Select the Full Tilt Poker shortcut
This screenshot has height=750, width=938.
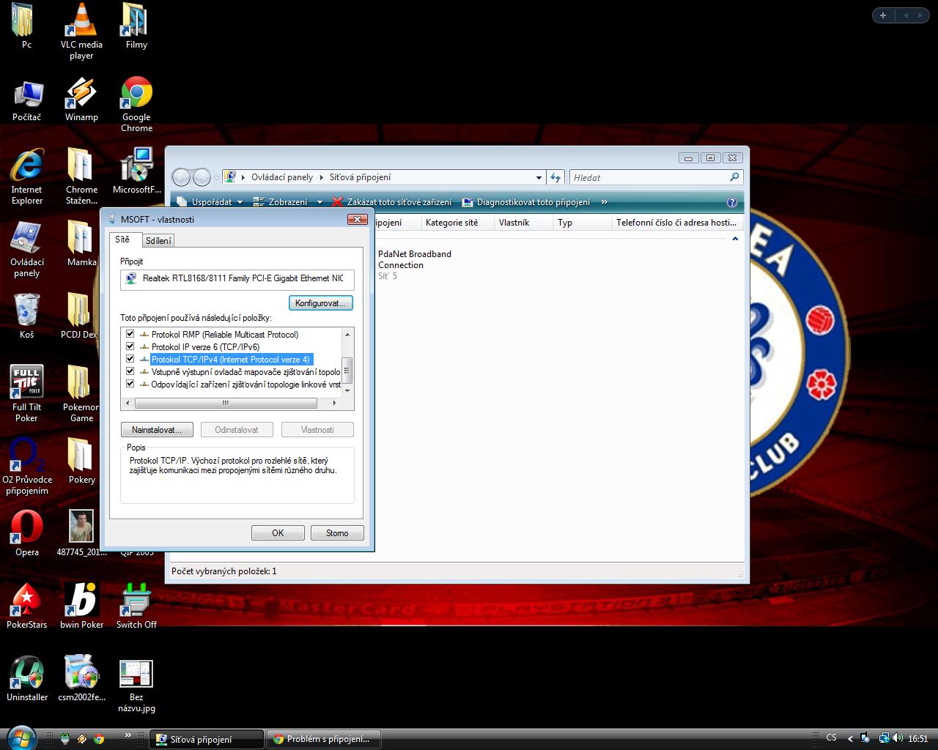tap(27, 393)
